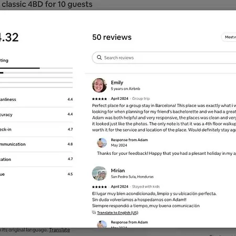236x236 pixels.
Task: Click Mirian's reviewer name
Action: point(118,170)
